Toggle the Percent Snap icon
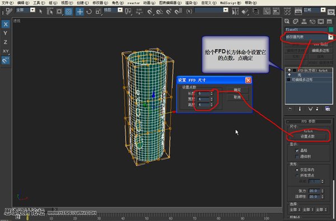336x221 pixels. pyautogui.click(x=169, y=11)
